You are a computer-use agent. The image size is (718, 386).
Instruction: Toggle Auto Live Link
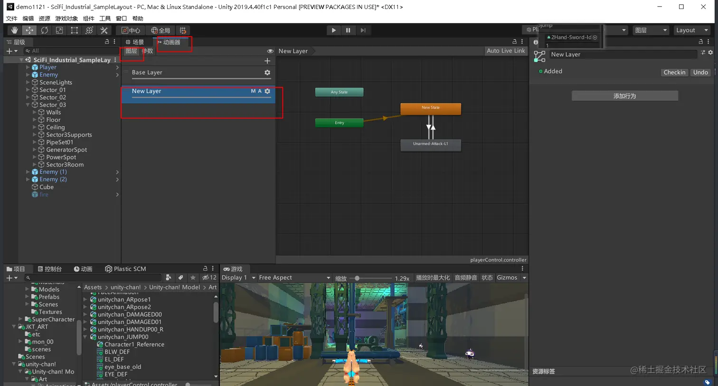click(506, 51)
